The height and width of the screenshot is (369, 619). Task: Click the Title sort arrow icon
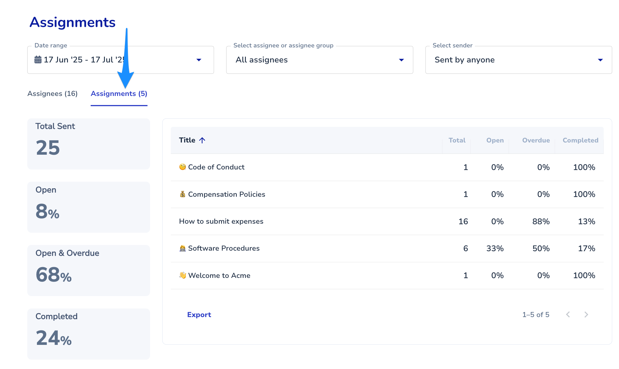pos(202,140)
